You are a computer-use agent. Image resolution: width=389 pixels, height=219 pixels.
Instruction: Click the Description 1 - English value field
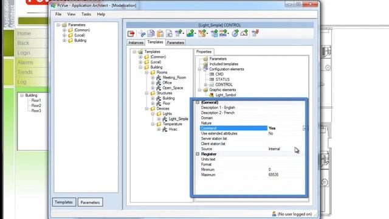[286, 108]
